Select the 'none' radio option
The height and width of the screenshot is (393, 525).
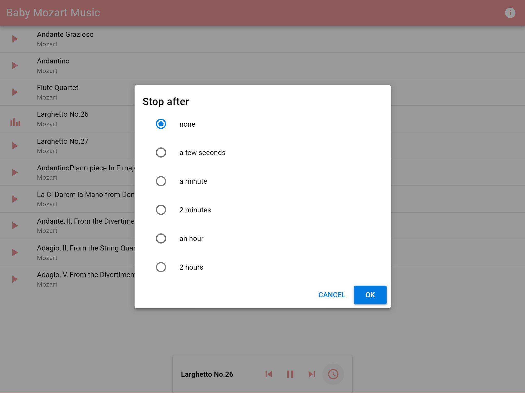pyautogui.click(x=161, y=124)
